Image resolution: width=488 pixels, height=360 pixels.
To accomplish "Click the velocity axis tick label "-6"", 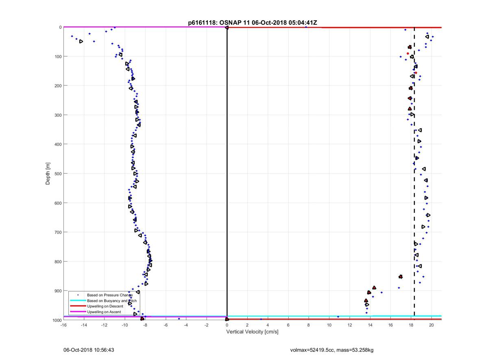I will [166, 325].
